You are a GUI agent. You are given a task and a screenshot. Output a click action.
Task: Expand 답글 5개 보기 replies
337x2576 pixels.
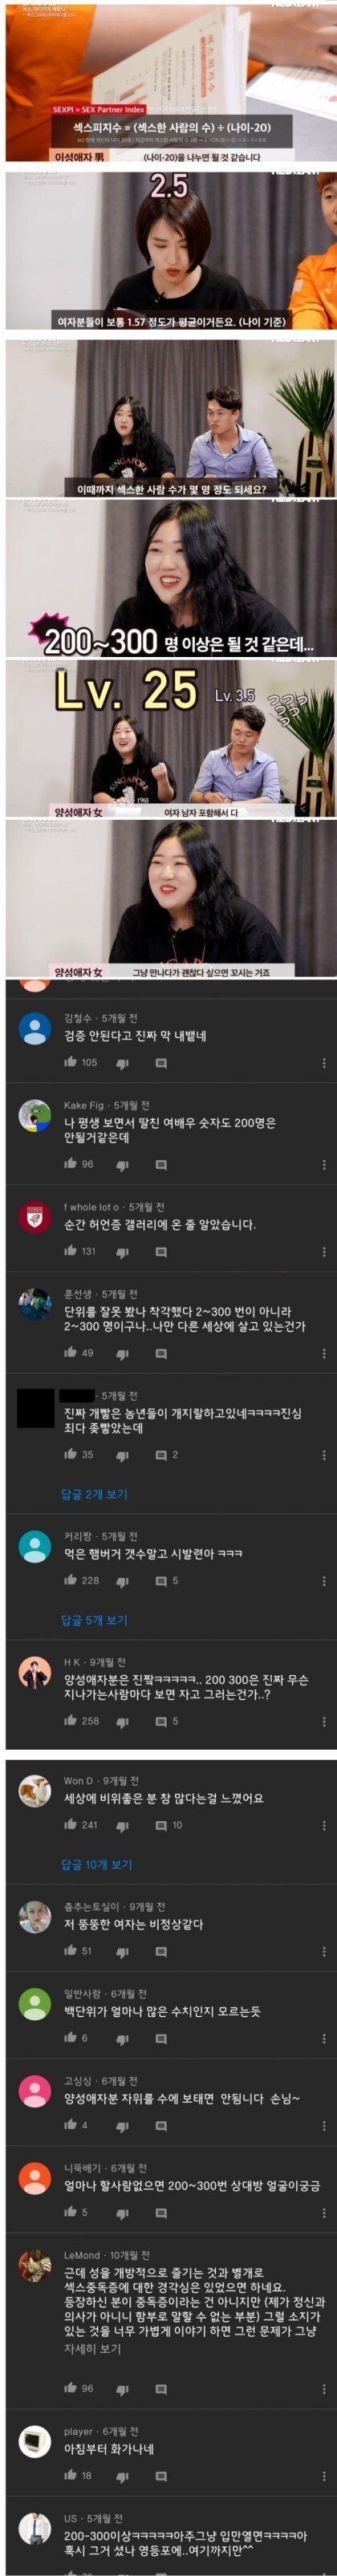(x=94, y=1620)
